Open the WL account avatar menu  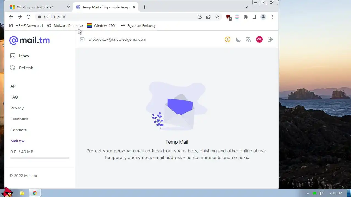pos(259,39)
